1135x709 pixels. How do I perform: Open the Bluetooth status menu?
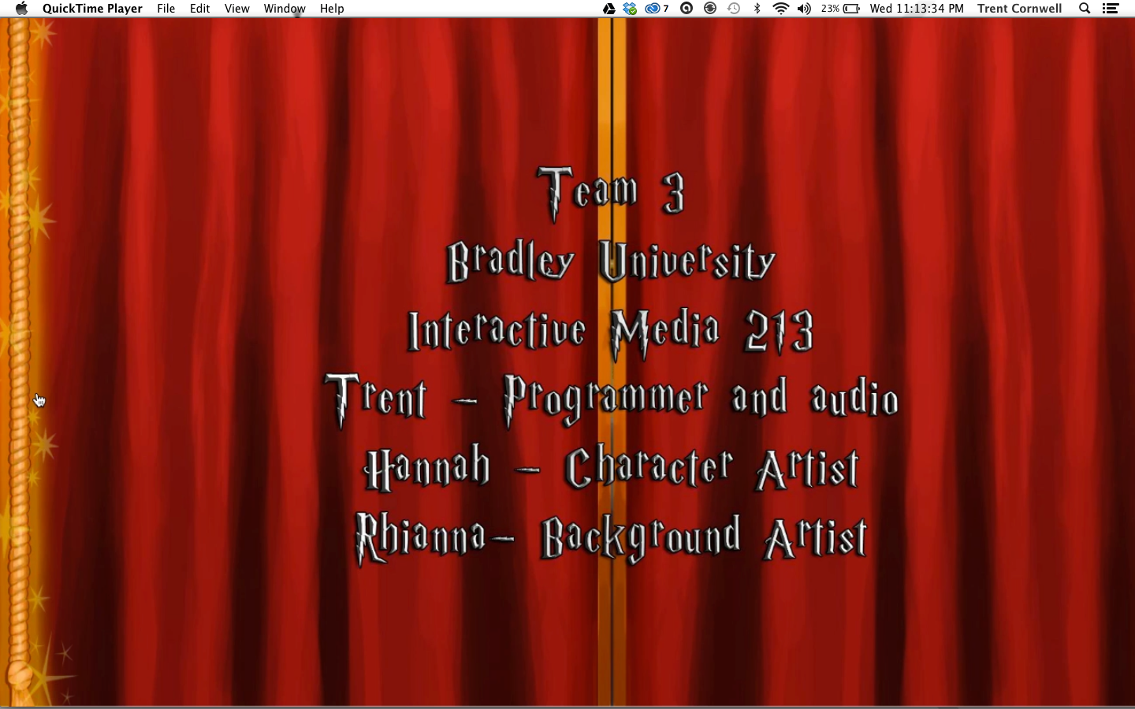click(757, 9)
